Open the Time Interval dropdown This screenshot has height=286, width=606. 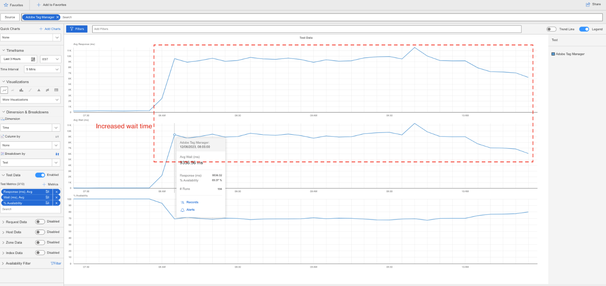(42, 69)
